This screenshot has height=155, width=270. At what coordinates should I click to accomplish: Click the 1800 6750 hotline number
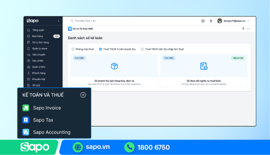pos(154,147)
